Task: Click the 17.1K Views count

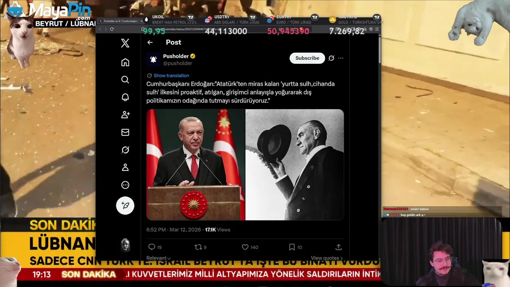Action: tap(218, 230)
